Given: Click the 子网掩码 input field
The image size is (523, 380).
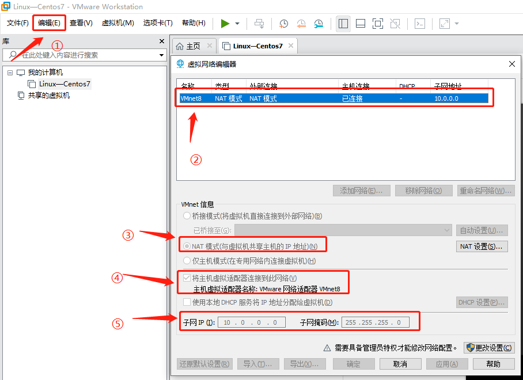Looking at the screenshot, I should coord(375,322).
